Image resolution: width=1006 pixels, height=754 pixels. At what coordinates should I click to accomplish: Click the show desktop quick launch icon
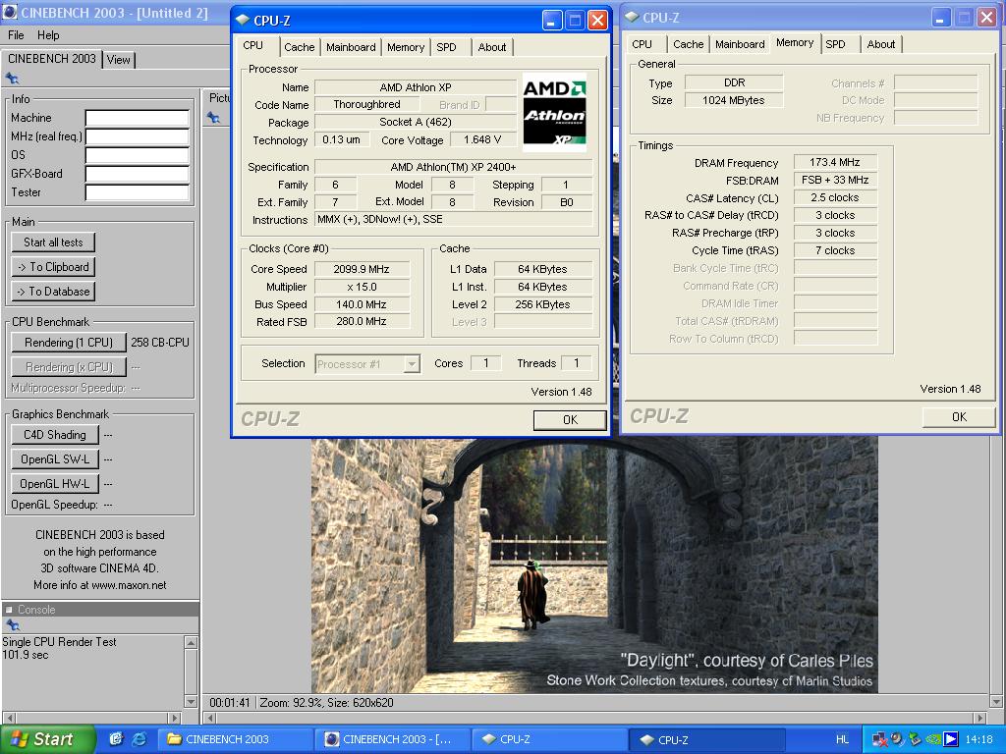coord(116,738)
